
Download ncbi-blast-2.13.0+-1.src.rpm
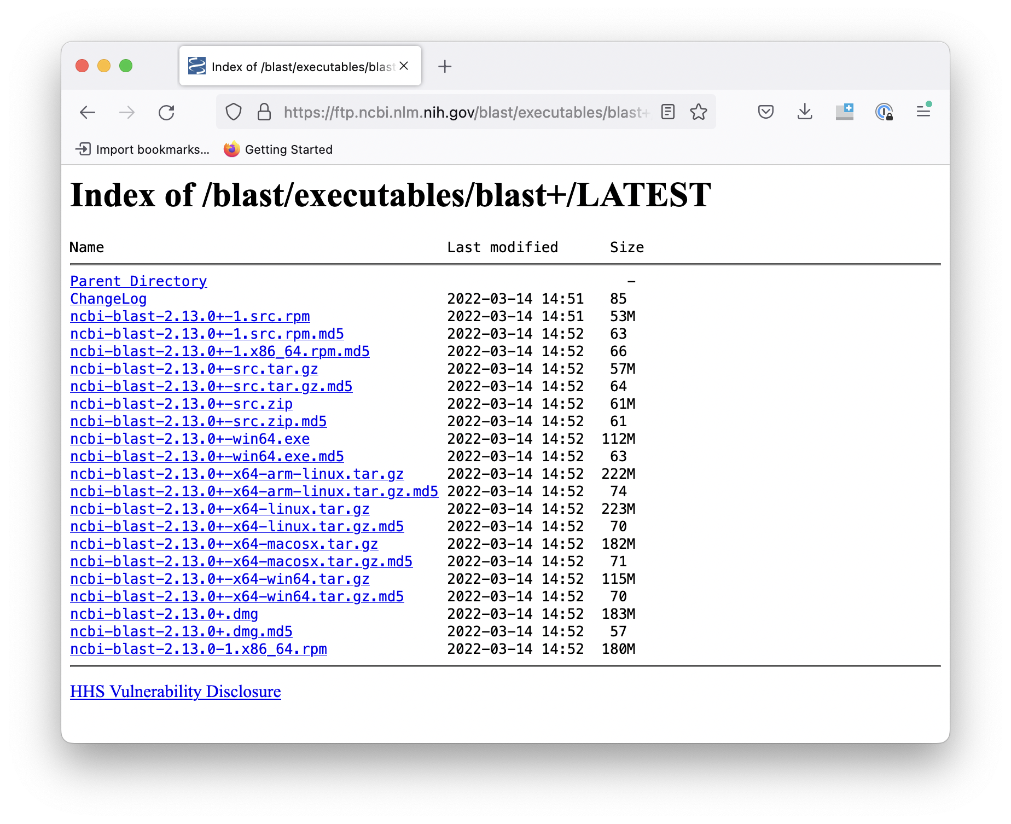190,316
